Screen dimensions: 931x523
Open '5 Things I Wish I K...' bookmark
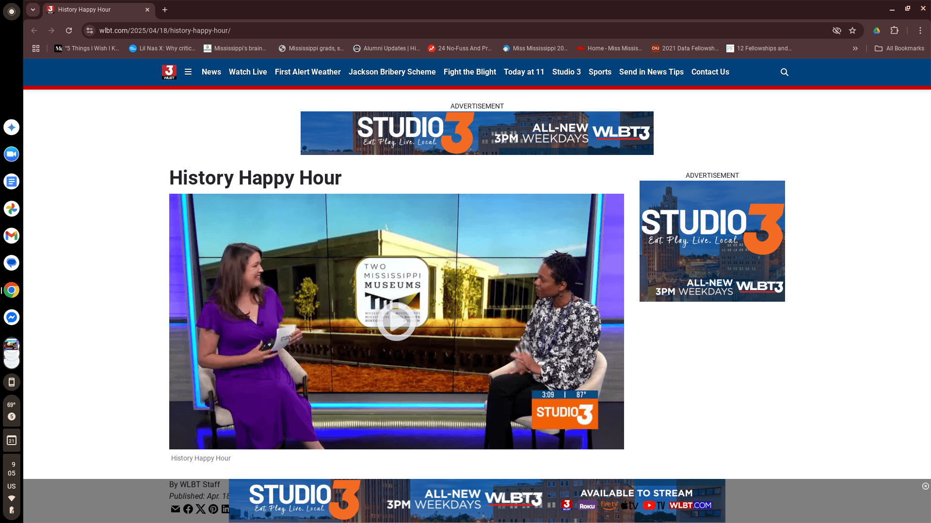(x=87, y=48)
